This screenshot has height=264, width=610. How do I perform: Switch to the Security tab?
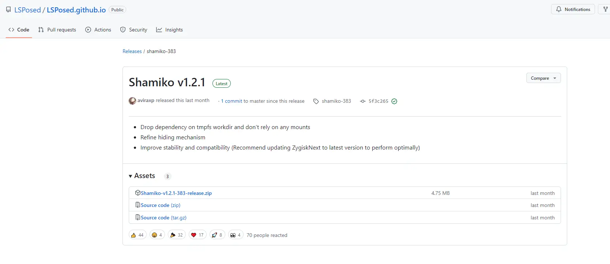click(134, 30)
